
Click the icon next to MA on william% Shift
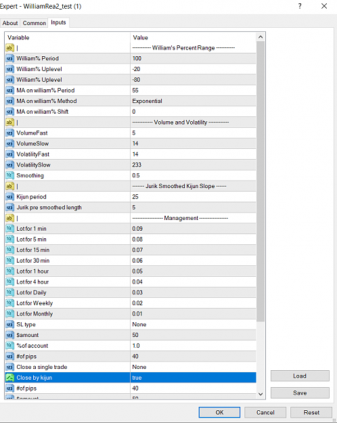pyautogui.click(x=9, y=112)
